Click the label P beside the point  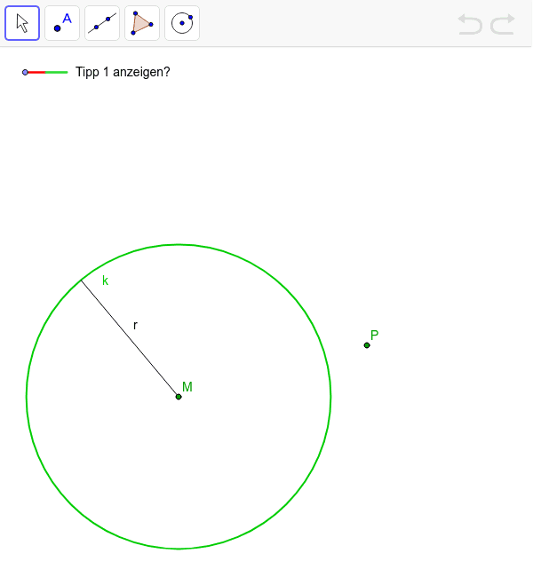coord(374,336)
